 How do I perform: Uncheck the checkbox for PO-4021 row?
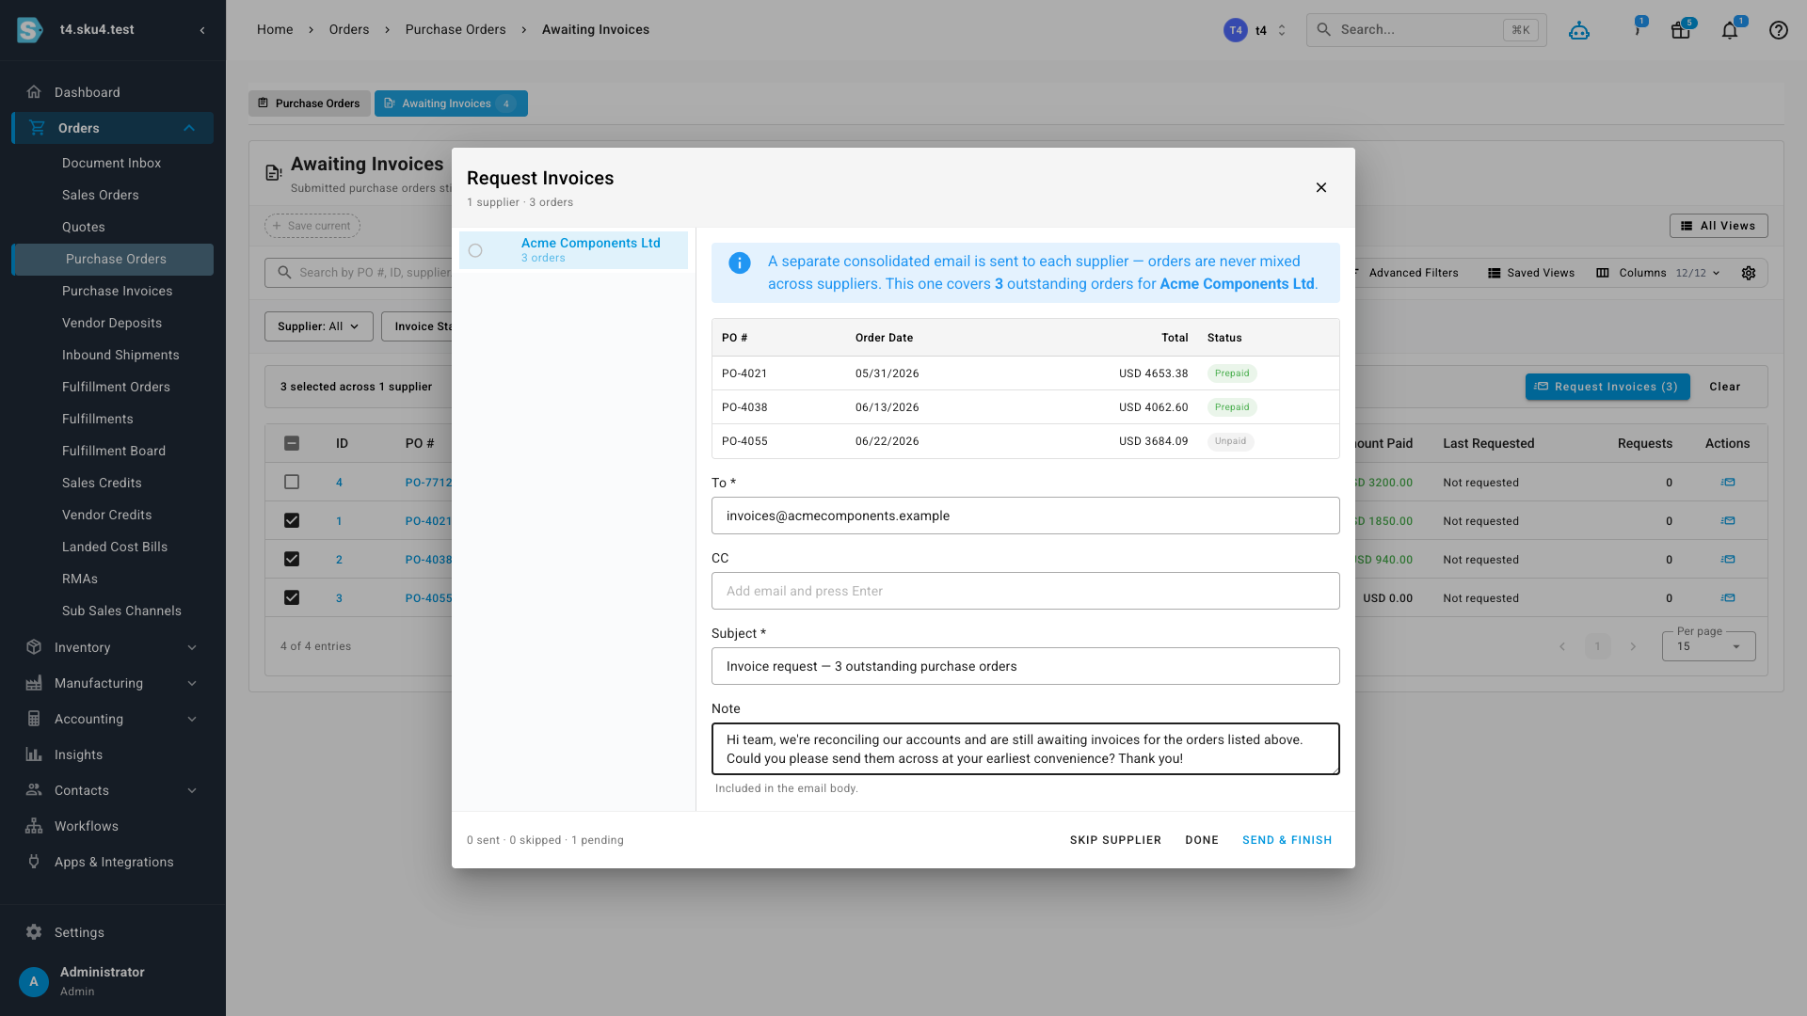tap(292, 520)
